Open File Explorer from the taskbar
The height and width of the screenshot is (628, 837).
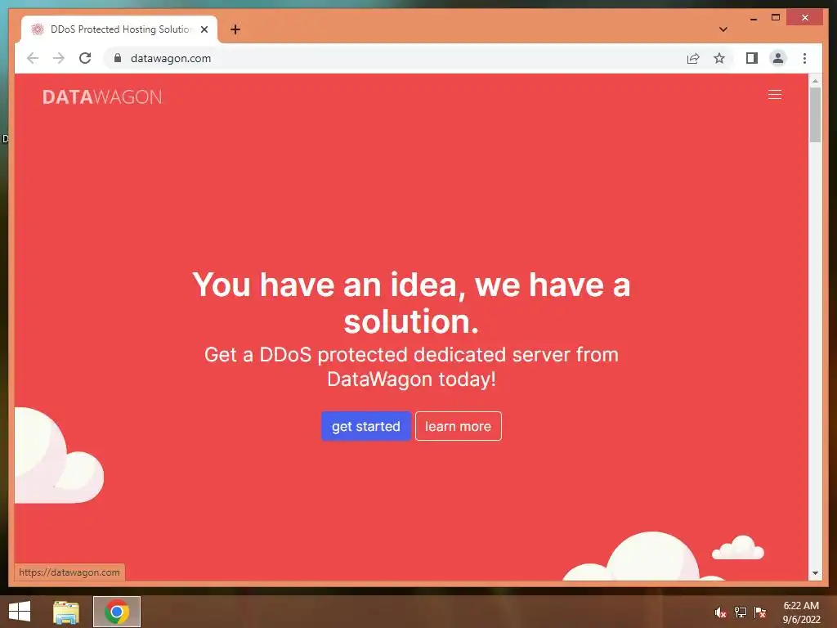click(66, 612)
